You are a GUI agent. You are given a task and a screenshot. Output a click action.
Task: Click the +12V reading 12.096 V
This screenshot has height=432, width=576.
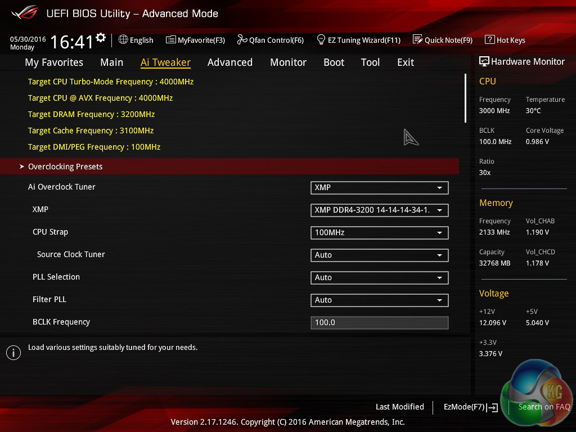(x=493, y=323)
